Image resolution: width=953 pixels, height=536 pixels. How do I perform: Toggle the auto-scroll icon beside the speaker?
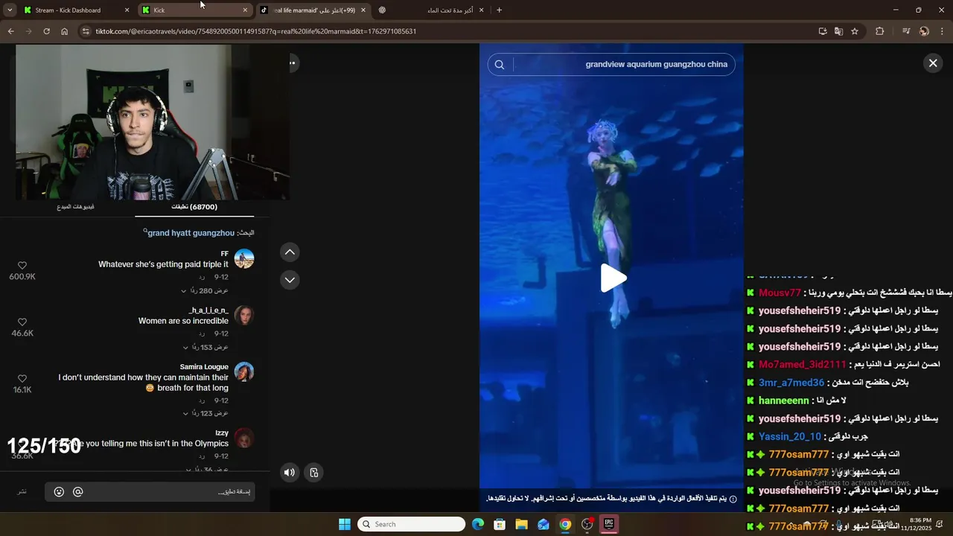click(x=314, y=472)
